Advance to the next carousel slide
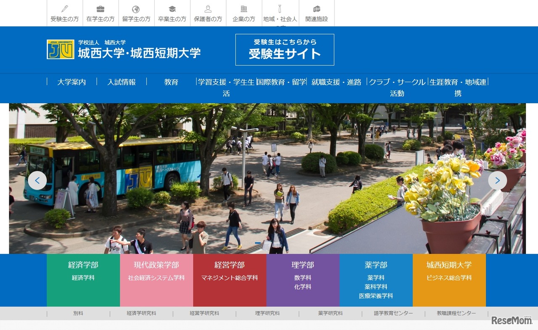 pyautogui.click(x=498, y=180)
